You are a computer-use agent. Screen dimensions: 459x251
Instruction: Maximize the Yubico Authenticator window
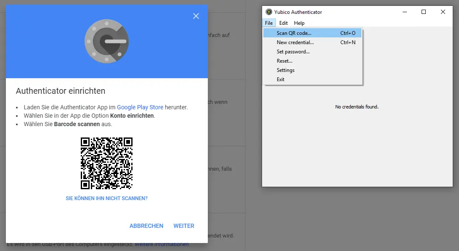(424, 12)
